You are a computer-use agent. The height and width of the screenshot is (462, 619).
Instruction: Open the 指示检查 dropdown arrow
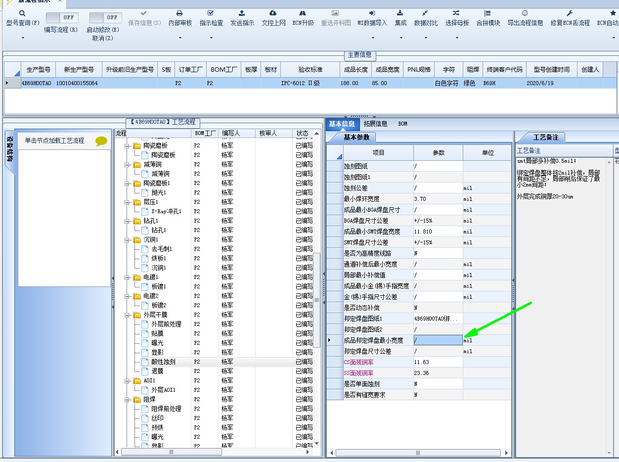pyautogui.click(x=211, y=38)
